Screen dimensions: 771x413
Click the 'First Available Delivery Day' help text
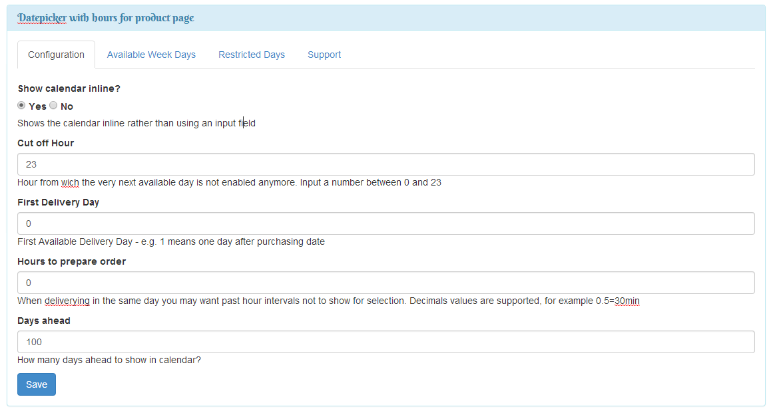click(x=171, y=241)
